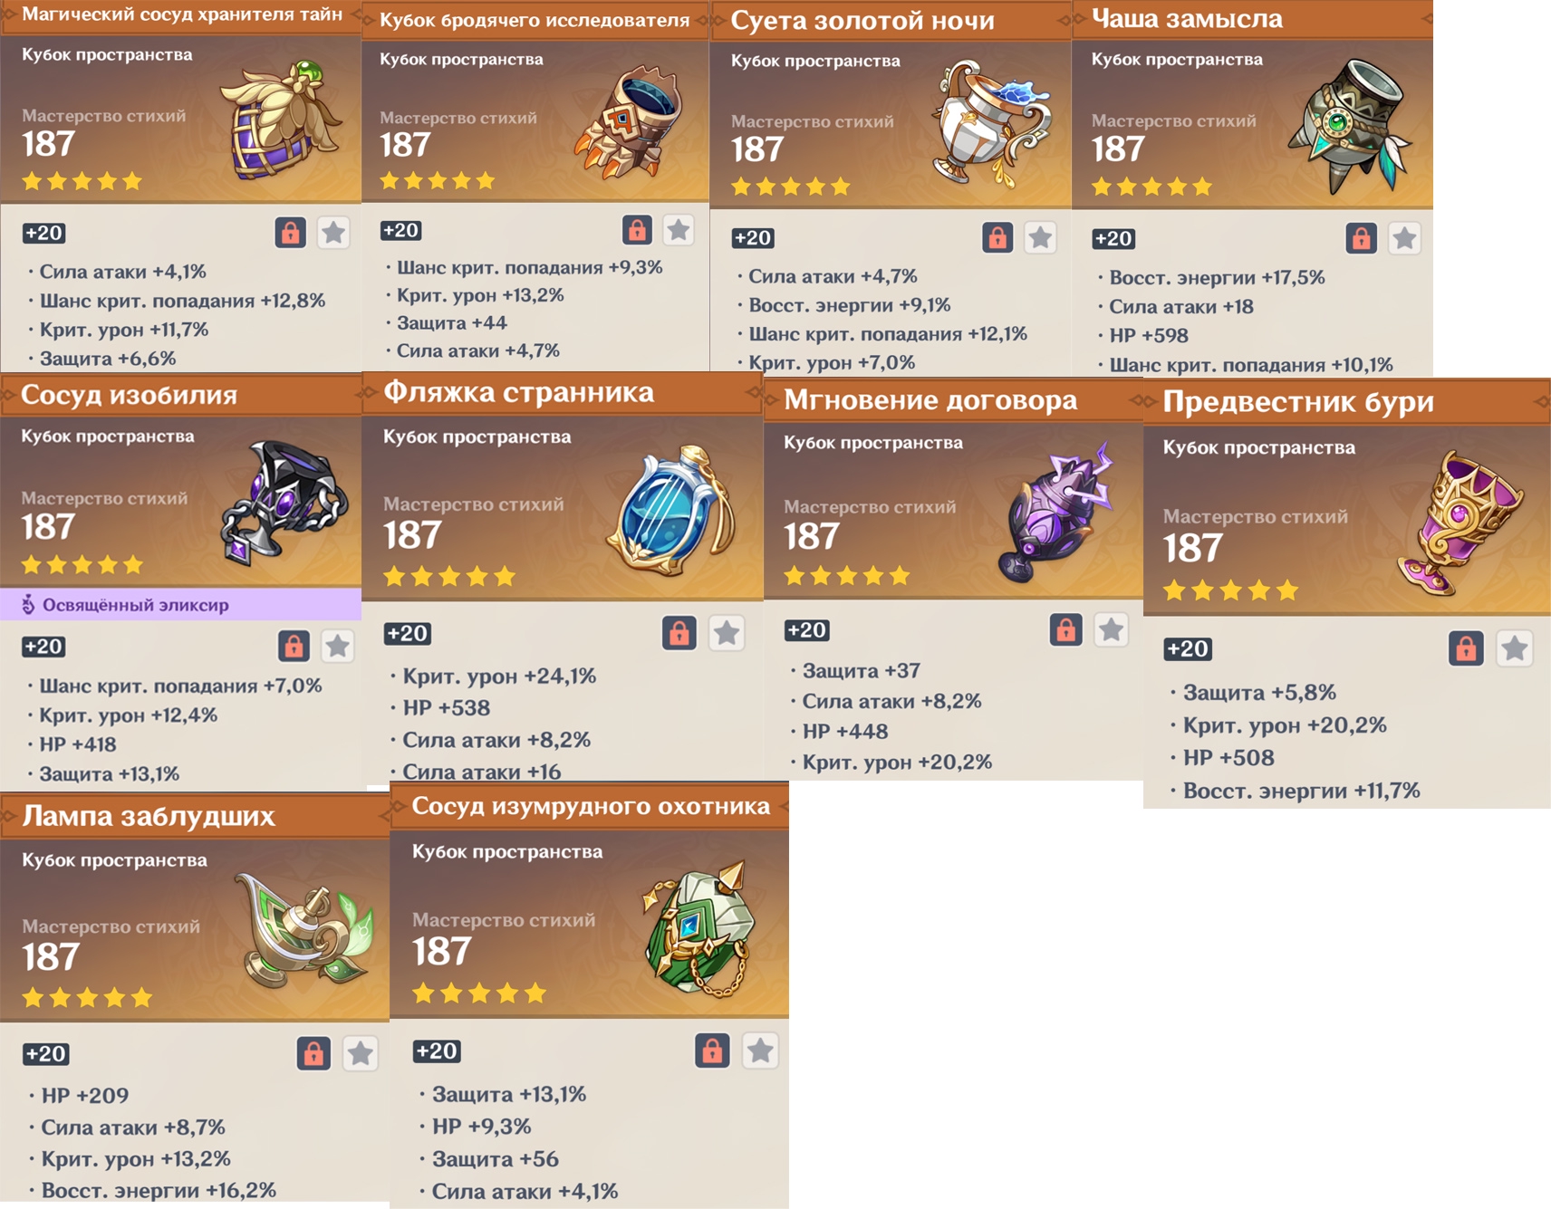Click the +20 level badge on Предвестник бури

click(x=1188, y=648)
